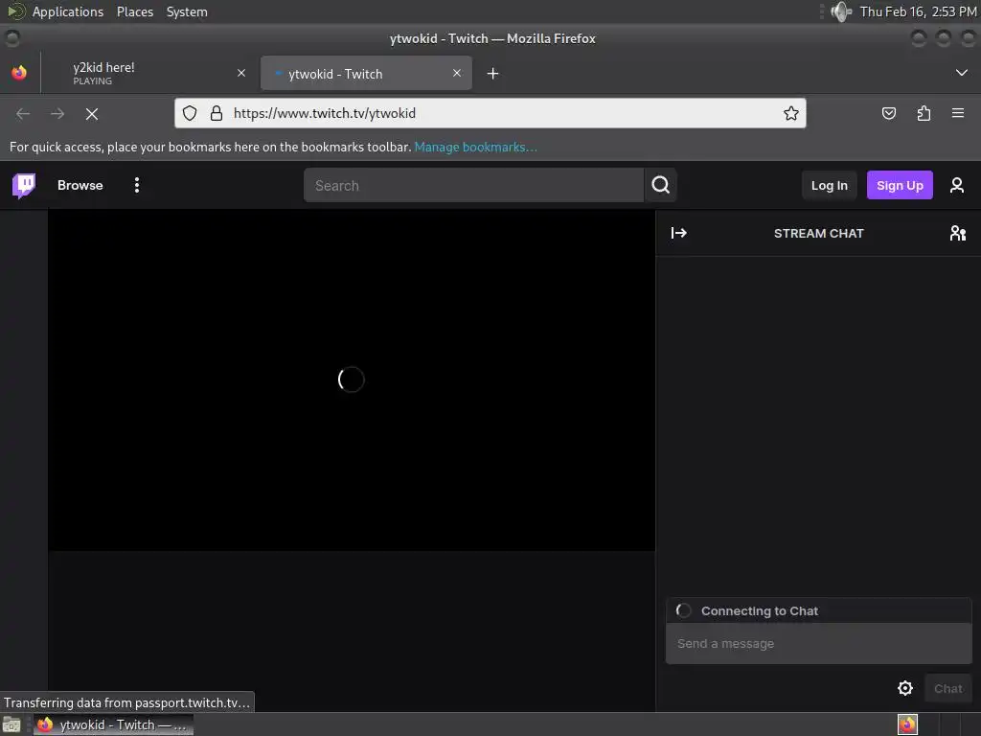Screen dimensions: 981x736
Task: Click the STREAM CHAT header text
Action: pyautogui.click(x=818, y=233)
